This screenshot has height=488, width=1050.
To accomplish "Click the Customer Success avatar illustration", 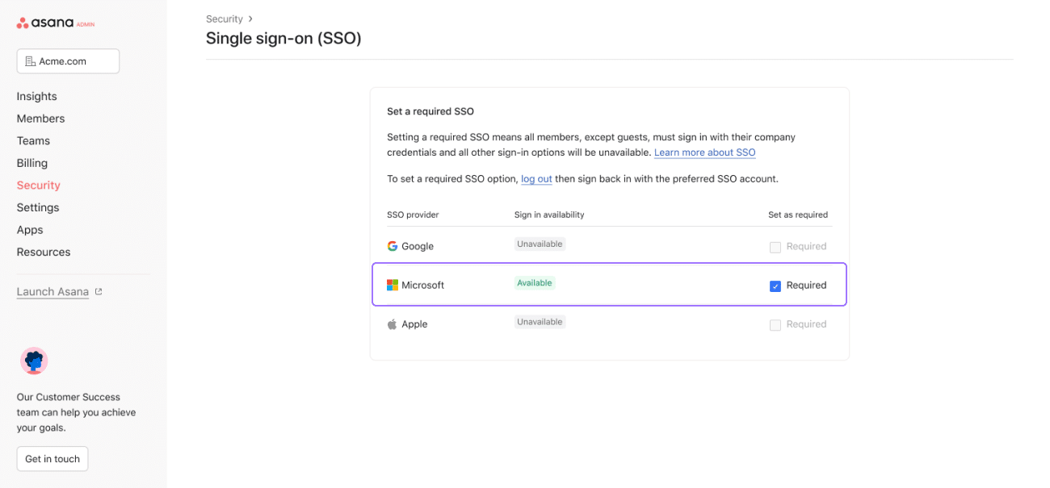I will [x=34, y=361].
